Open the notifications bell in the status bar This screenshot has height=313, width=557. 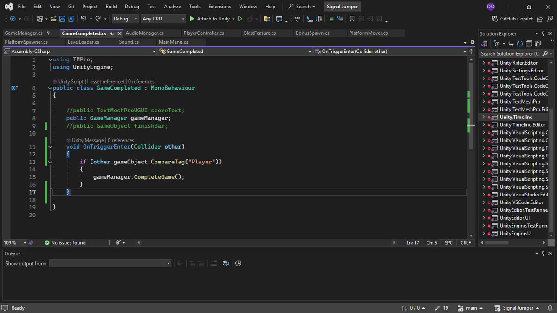click(550, 308)
